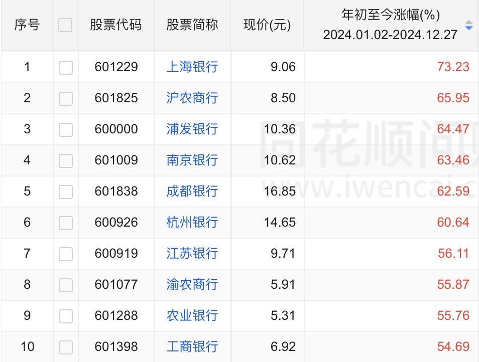
Task: Click the gain value 63.46
Action: 453,160
